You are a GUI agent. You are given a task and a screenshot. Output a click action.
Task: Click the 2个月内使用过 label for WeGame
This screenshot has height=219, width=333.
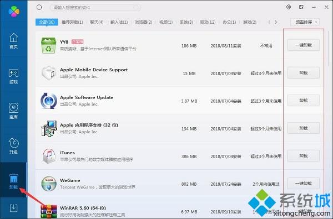(x=266, y=184)
